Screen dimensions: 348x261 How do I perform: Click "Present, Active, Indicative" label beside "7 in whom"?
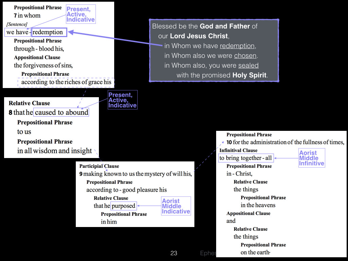[x=81, y=14]
